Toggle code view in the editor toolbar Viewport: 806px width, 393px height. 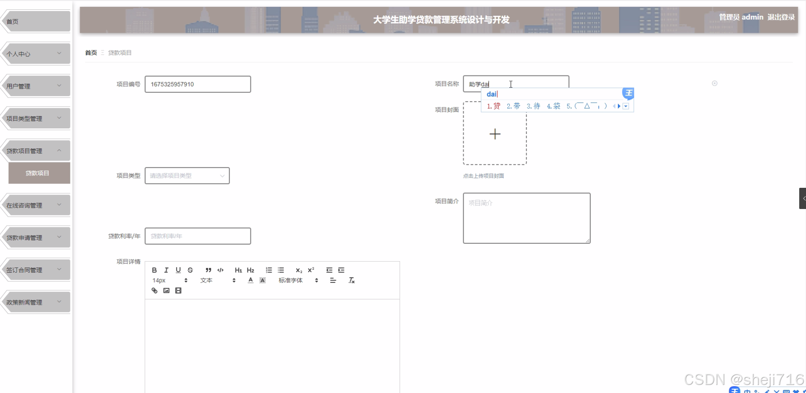[x=220, y=270]
